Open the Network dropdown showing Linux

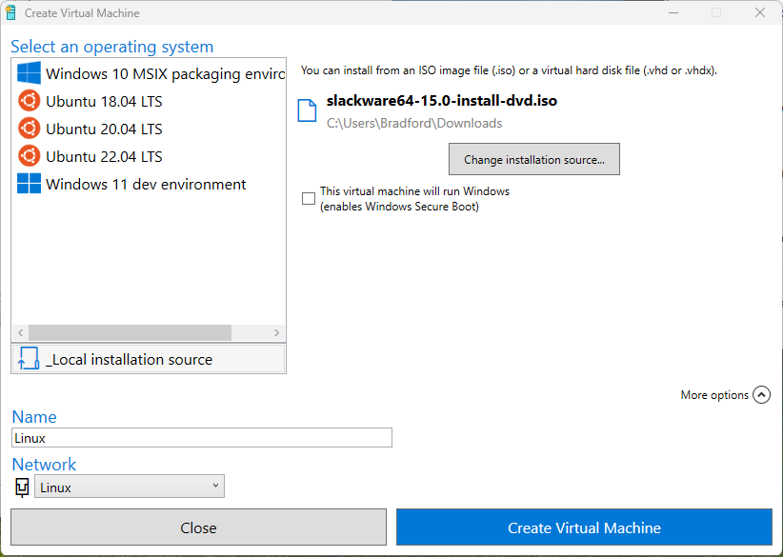pyautogui.click(x=130, y=487)
